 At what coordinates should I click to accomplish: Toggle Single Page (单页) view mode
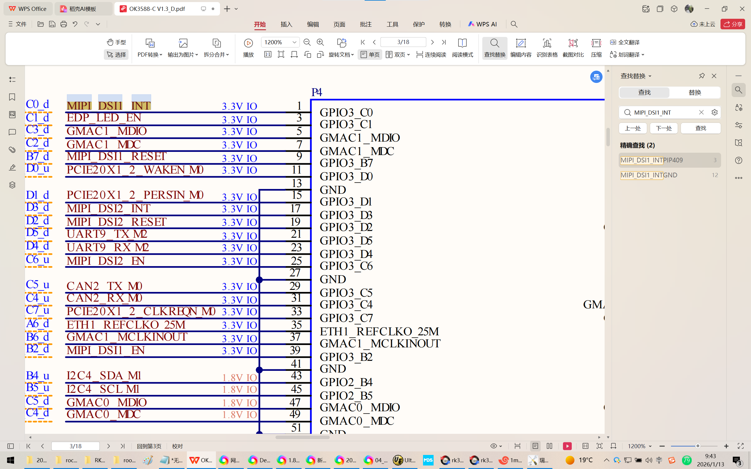point(370,55)
